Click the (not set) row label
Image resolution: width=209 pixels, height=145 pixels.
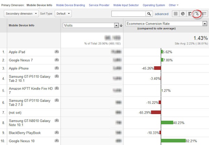tap(15, 113)
